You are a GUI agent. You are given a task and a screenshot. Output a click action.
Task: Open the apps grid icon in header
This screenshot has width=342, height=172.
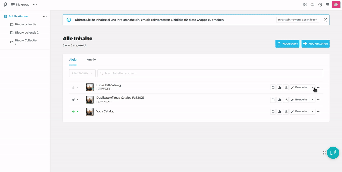(305, 5)
